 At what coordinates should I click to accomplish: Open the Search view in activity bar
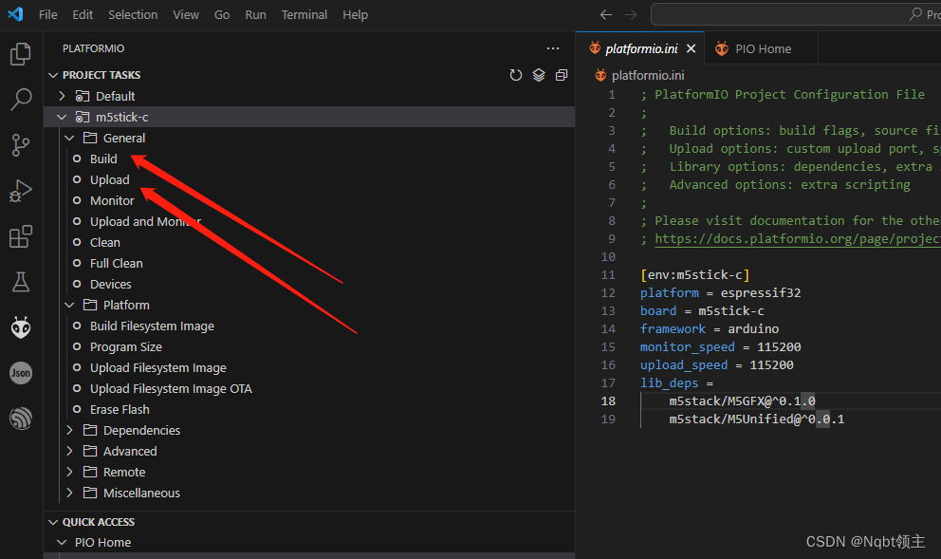[21, 100]
